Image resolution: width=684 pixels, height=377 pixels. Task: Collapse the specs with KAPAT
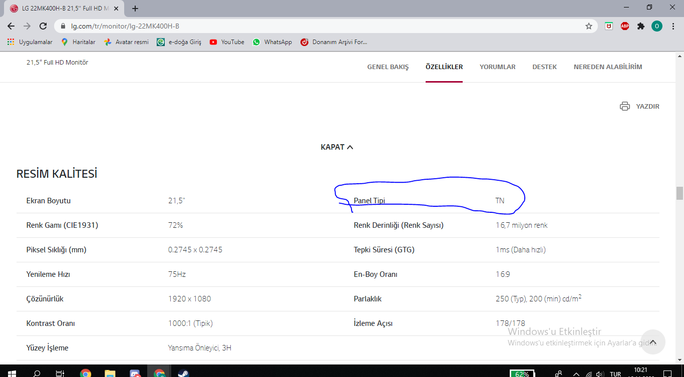pos(337,147)
